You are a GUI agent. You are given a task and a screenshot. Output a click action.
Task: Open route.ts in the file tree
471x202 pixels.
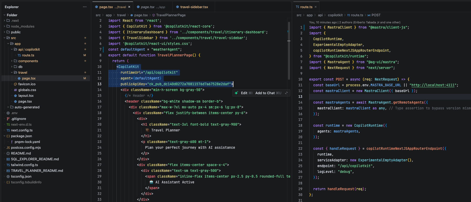tap(28, 55)
